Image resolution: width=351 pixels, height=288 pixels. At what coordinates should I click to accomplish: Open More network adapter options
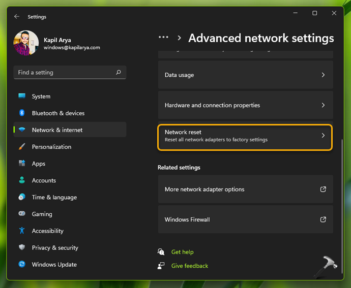click(x=204, y=189)
